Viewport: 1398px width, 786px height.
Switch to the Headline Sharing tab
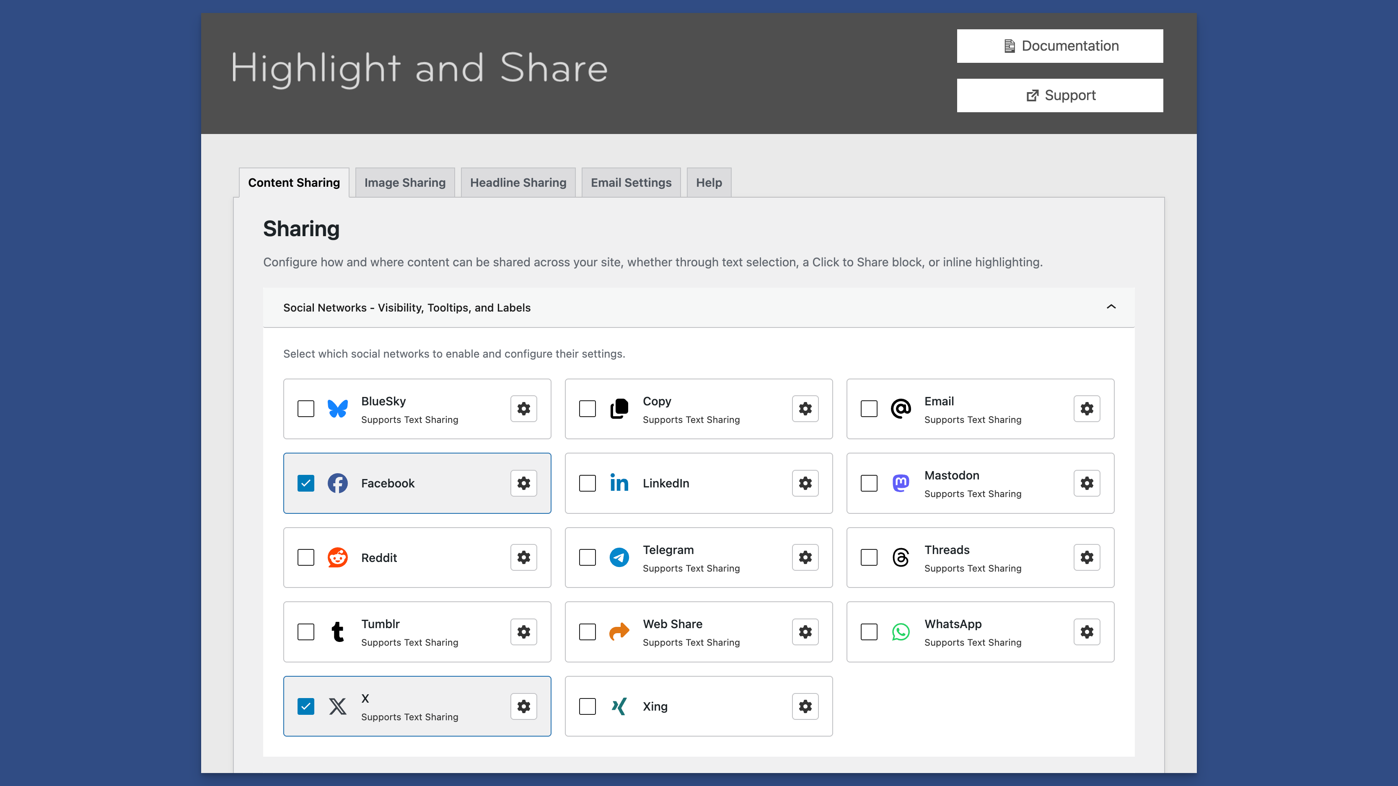[518, 182]
